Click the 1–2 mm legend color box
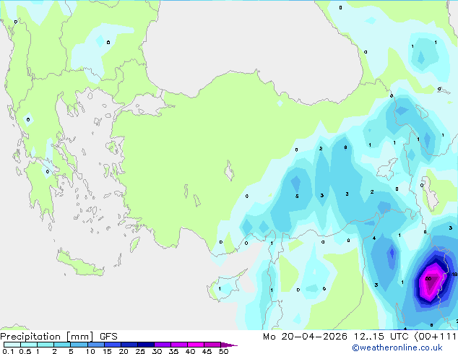This screenshot has height=354, width=458. pos(46,345)
